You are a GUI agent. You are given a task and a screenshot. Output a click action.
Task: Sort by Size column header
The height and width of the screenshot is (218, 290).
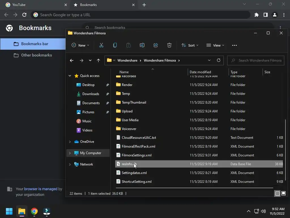click(x=267, y=72)
